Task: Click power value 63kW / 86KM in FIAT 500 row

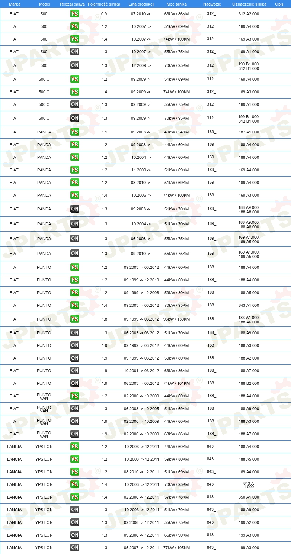Action: [x=177, y=14]
